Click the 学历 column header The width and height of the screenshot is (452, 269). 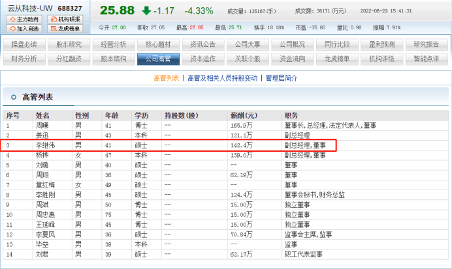tap(142, 115)
